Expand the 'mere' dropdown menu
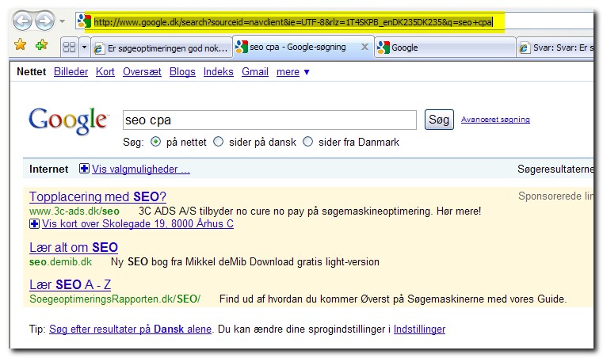Viewport: 603px width, 358px height. coord(292,72)
